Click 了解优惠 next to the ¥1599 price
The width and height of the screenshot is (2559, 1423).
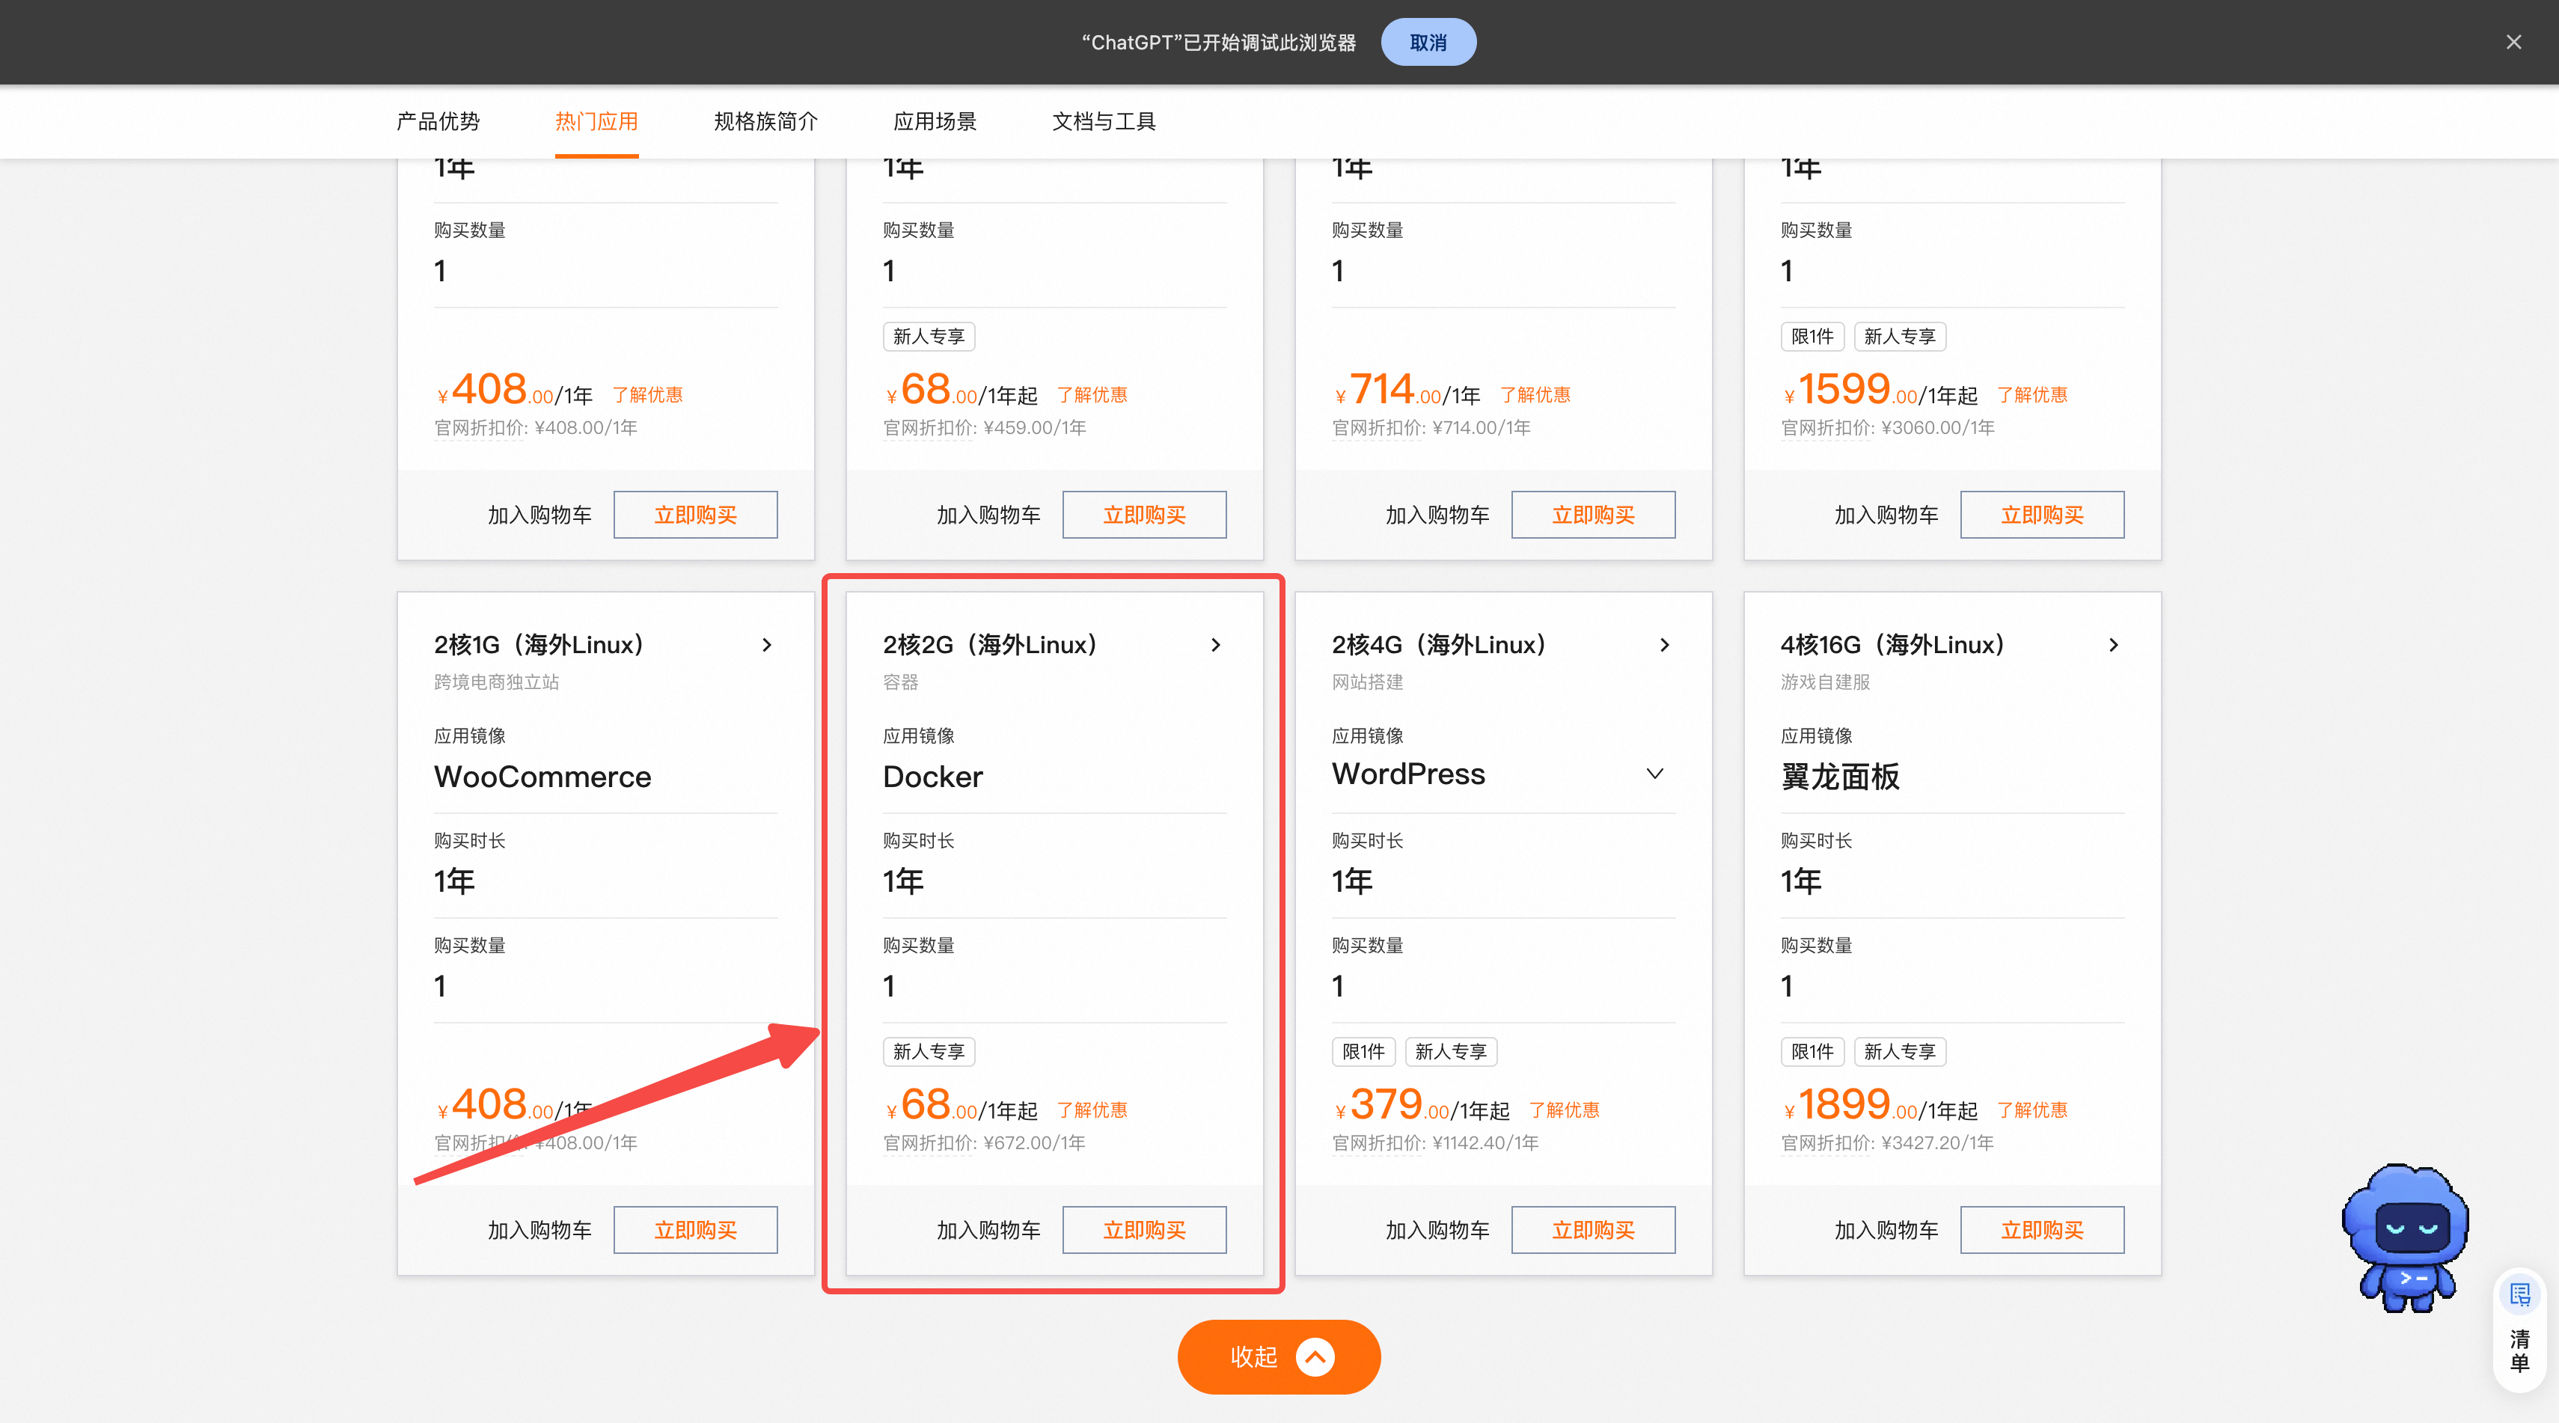[x=2031, y=394]
